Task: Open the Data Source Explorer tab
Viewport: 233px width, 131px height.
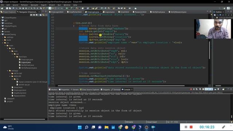Action: click(90, 90)
